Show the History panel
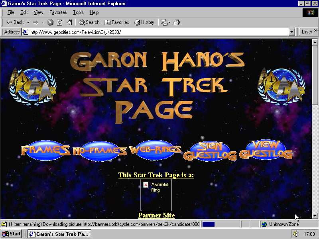 144,22
